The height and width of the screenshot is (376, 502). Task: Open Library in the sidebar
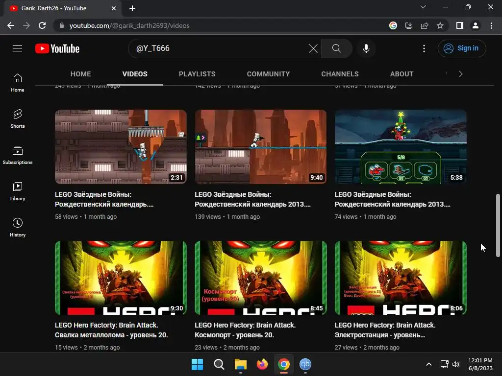pos(18,191)
